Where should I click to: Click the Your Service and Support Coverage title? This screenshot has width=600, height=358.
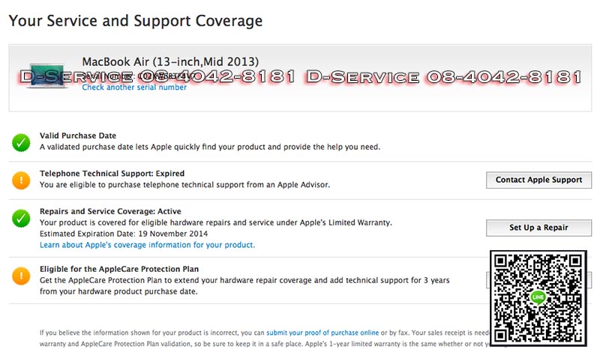(136, 21)
